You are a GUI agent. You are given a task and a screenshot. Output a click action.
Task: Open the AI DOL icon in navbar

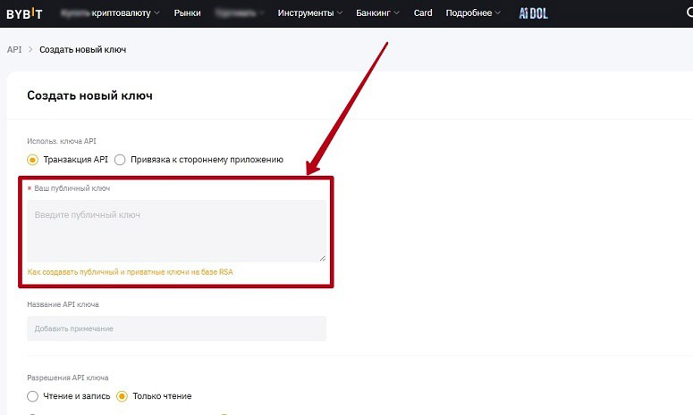[533, 13]
